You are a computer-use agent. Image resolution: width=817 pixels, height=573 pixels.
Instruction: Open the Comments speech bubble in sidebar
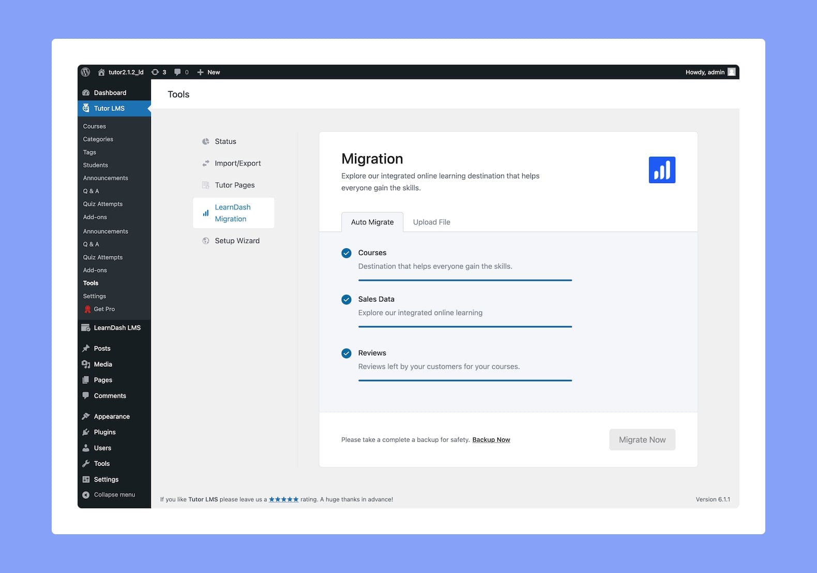(86, 396)
